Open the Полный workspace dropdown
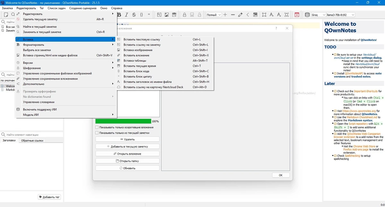 click(214, 15)
